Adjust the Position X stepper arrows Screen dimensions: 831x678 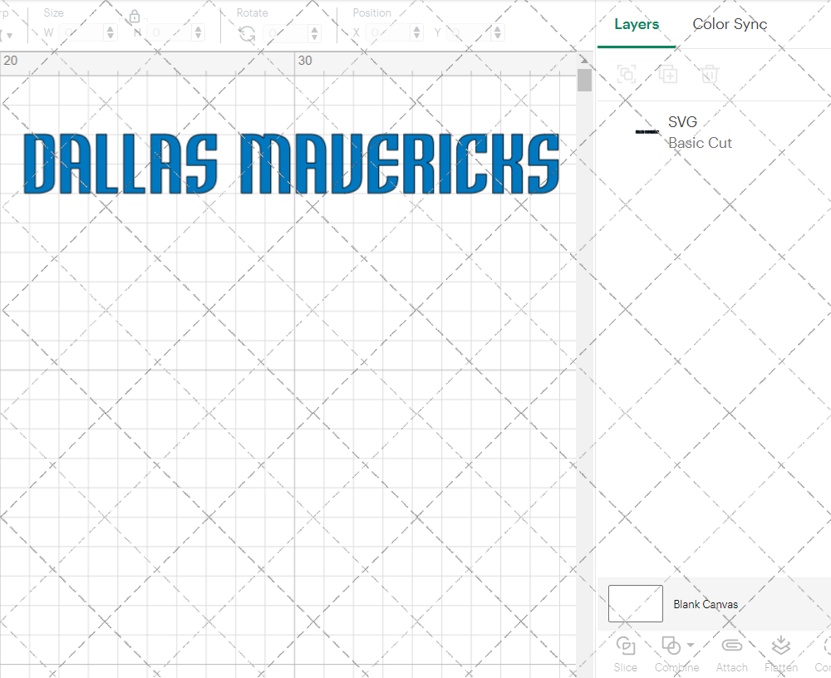tap(416, 33)
